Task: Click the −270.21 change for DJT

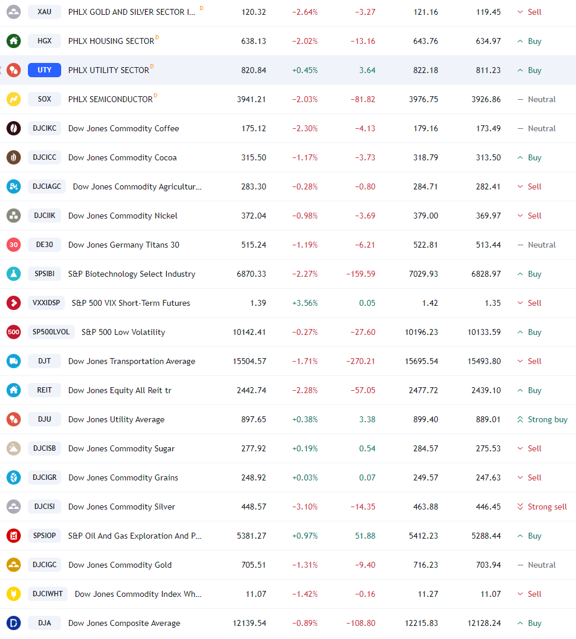Action: 360,362
